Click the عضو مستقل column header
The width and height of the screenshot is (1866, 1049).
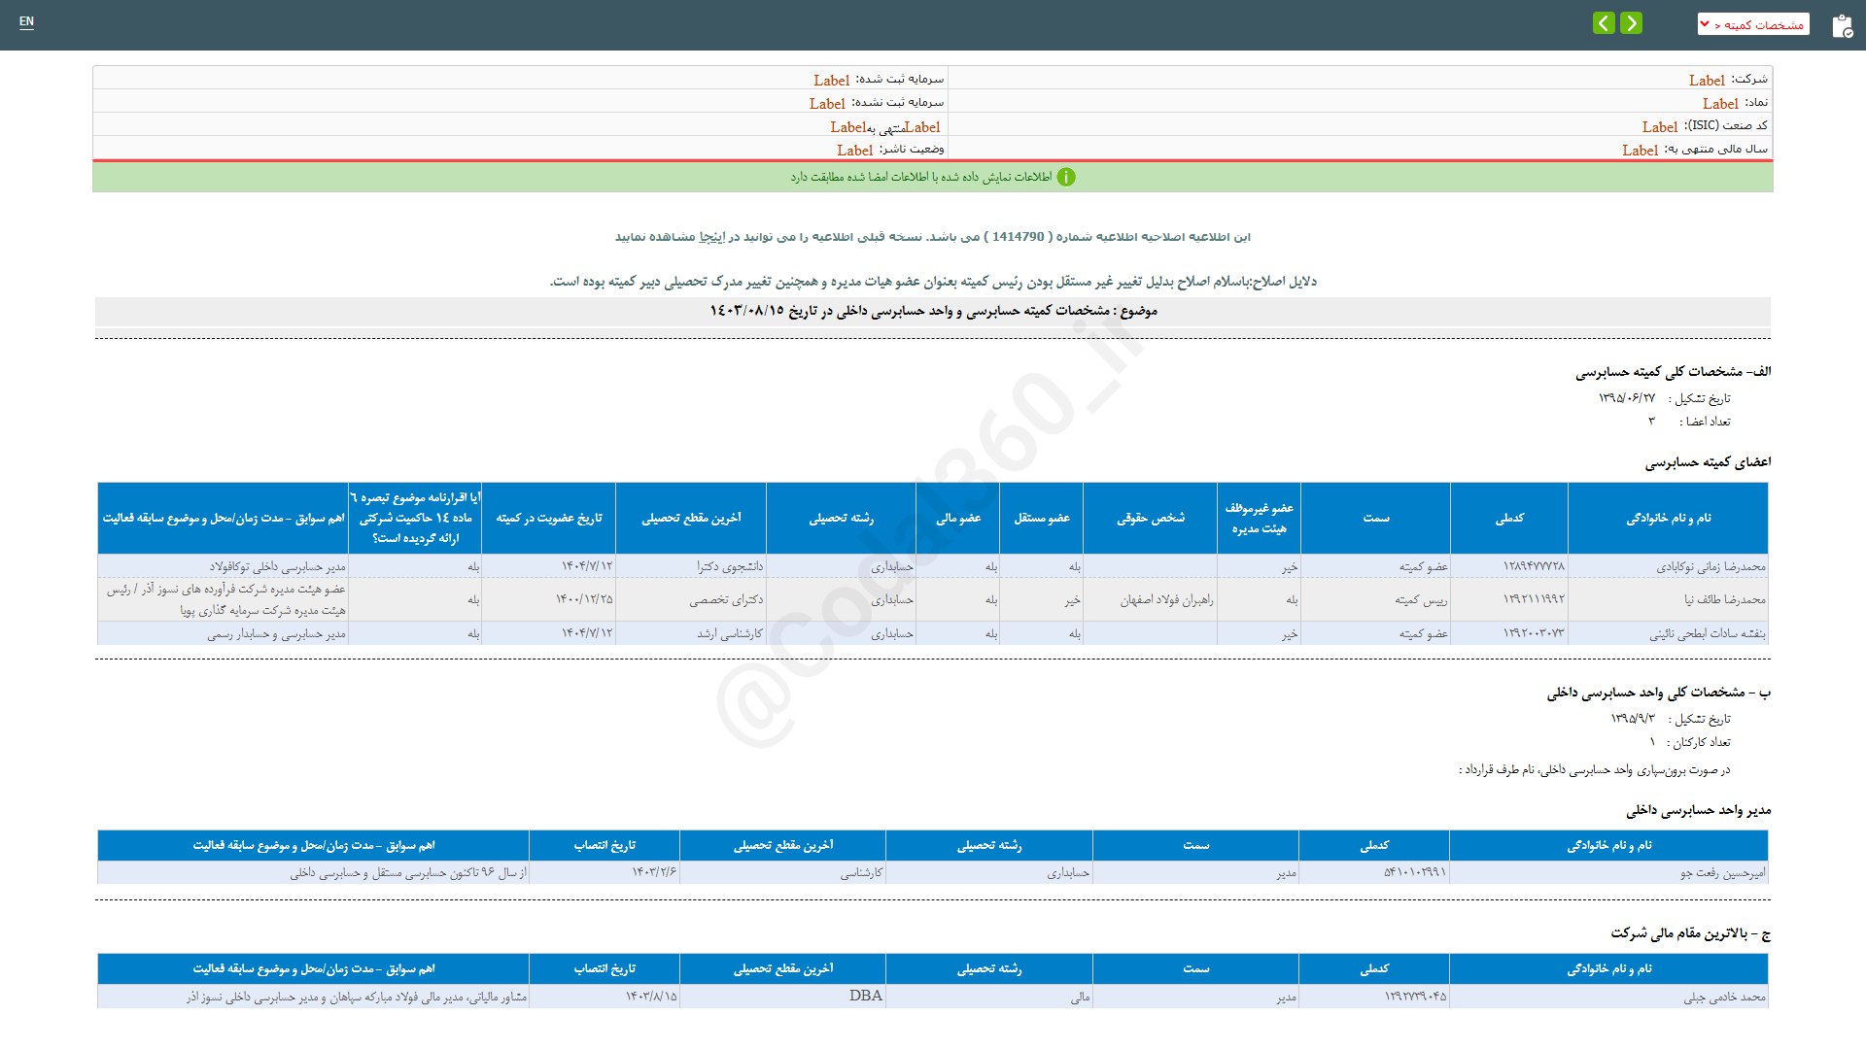tap(1041, 519)
